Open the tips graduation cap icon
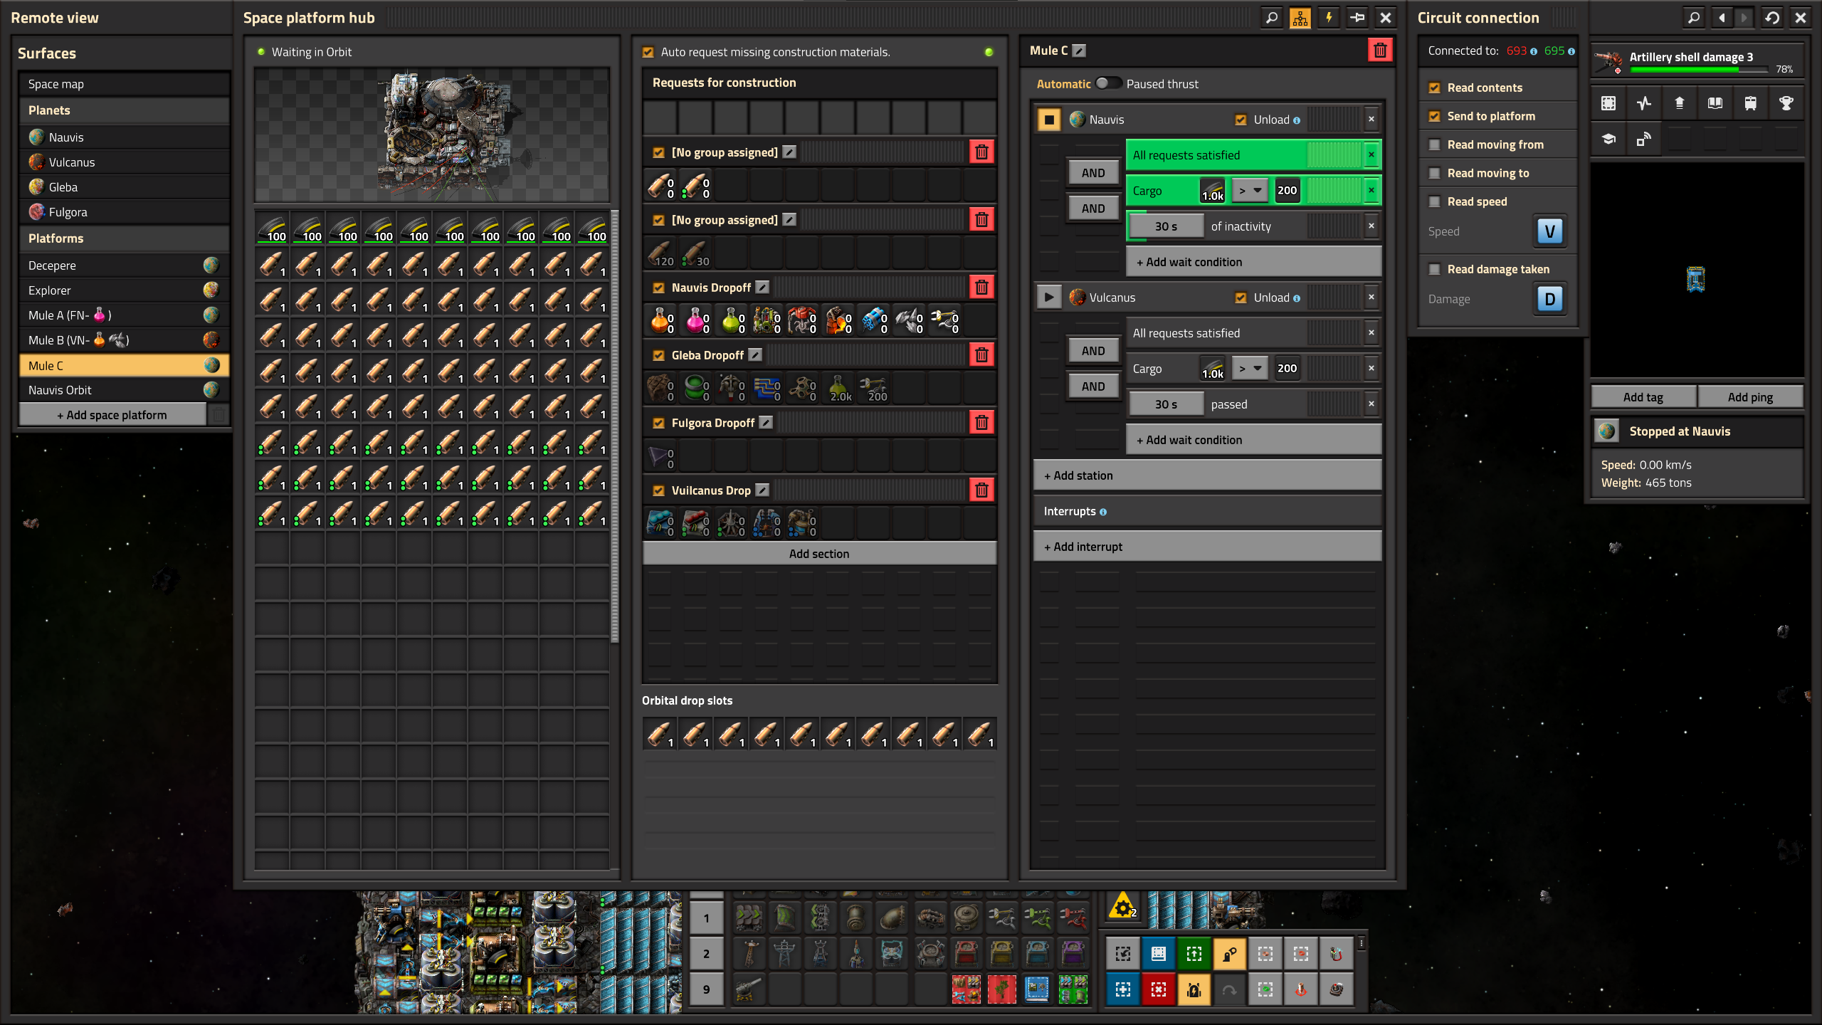The width and height of the screenshot is (1822, 1025). point(1608,140)
